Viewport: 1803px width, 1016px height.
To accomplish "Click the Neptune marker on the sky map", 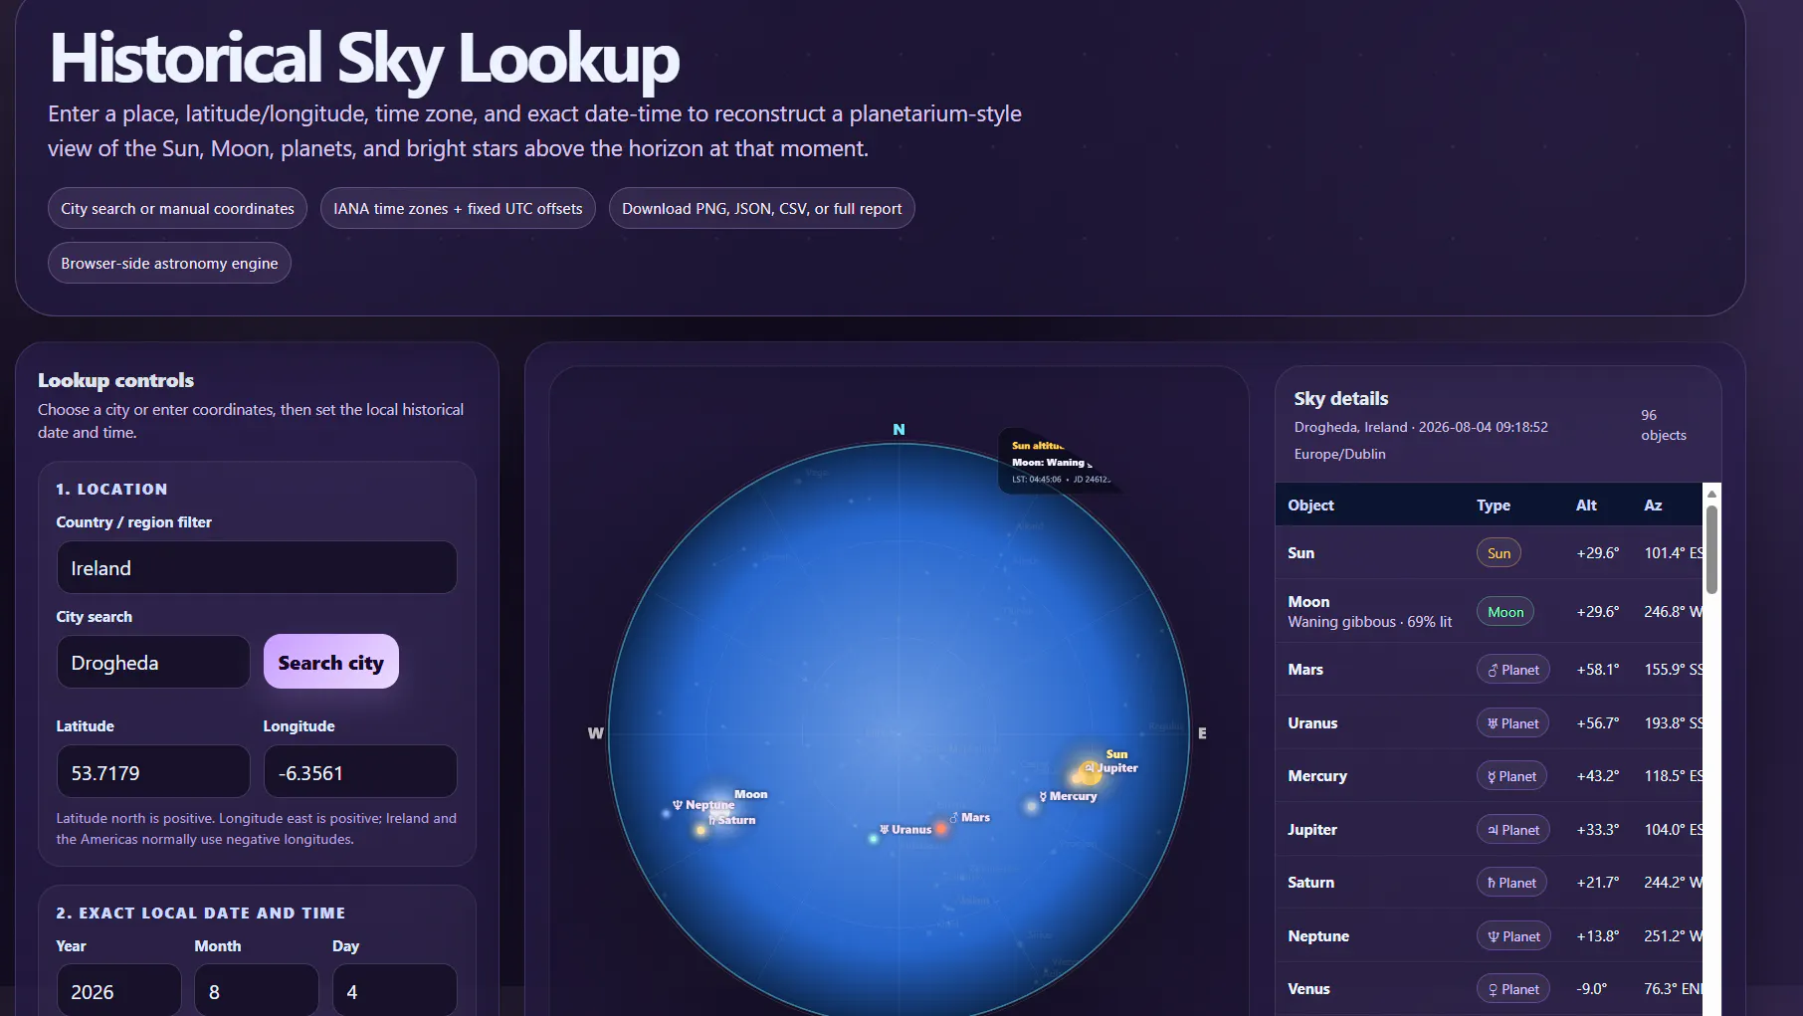I will pyautogui.click(x=666, y=813).
